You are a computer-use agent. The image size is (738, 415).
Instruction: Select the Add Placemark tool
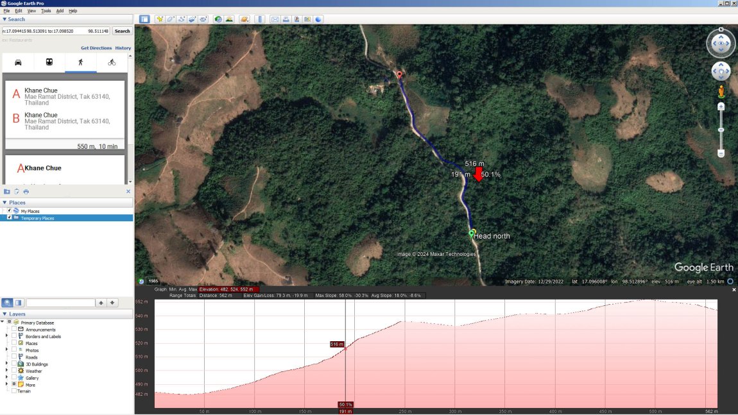pyautogui.click(x=160, y=19)
